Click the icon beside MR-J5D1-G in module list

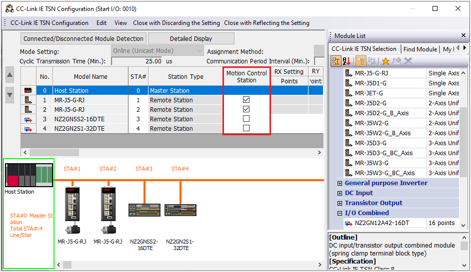[348, 83]
